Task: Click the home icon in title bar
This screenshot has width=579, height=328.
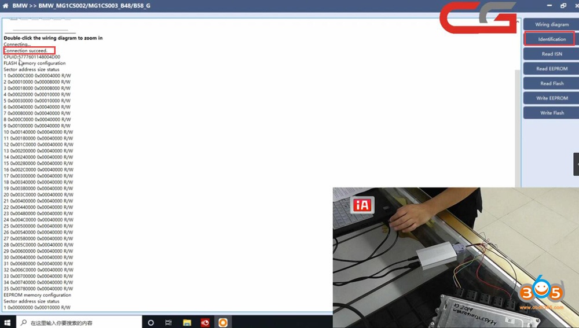Action: coord(5,6)
